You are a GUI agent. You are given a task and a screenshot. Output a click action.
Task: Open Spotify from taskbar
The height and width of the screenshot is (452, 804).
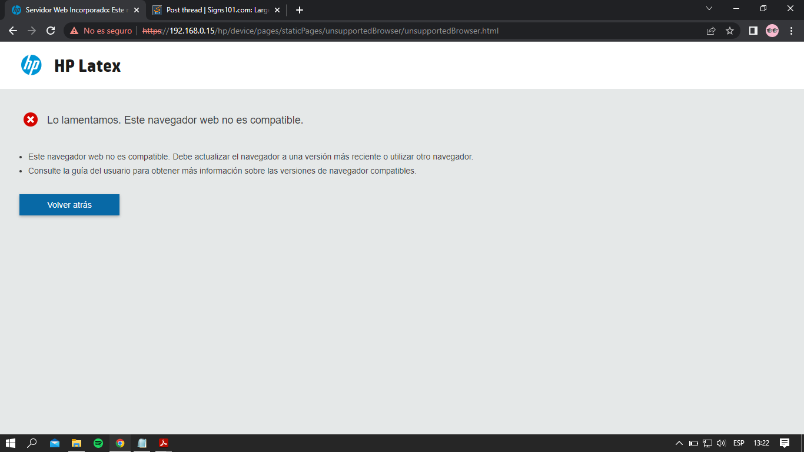pyautogui.click(x=98, y=443)
